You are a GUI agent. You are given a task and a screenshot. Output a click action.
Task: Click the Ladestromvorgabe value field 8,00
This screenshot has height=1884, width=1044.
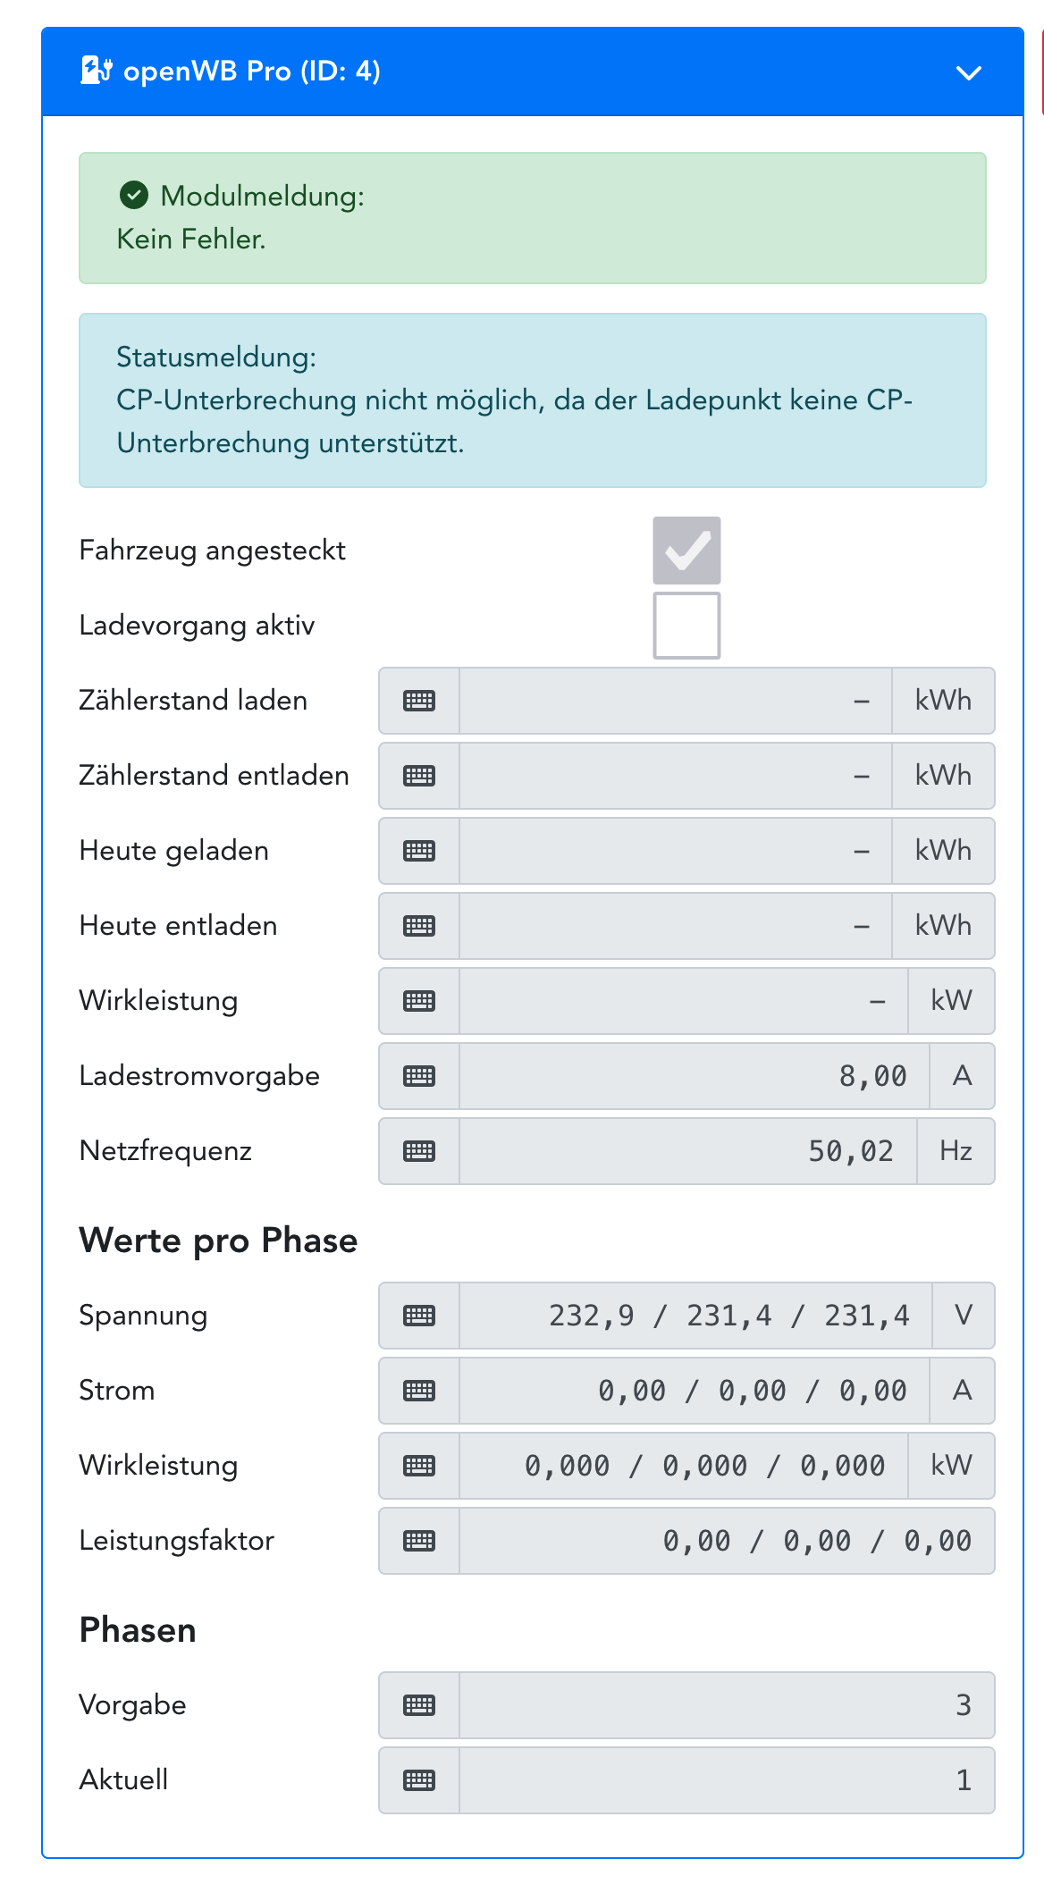[694, 1076]
